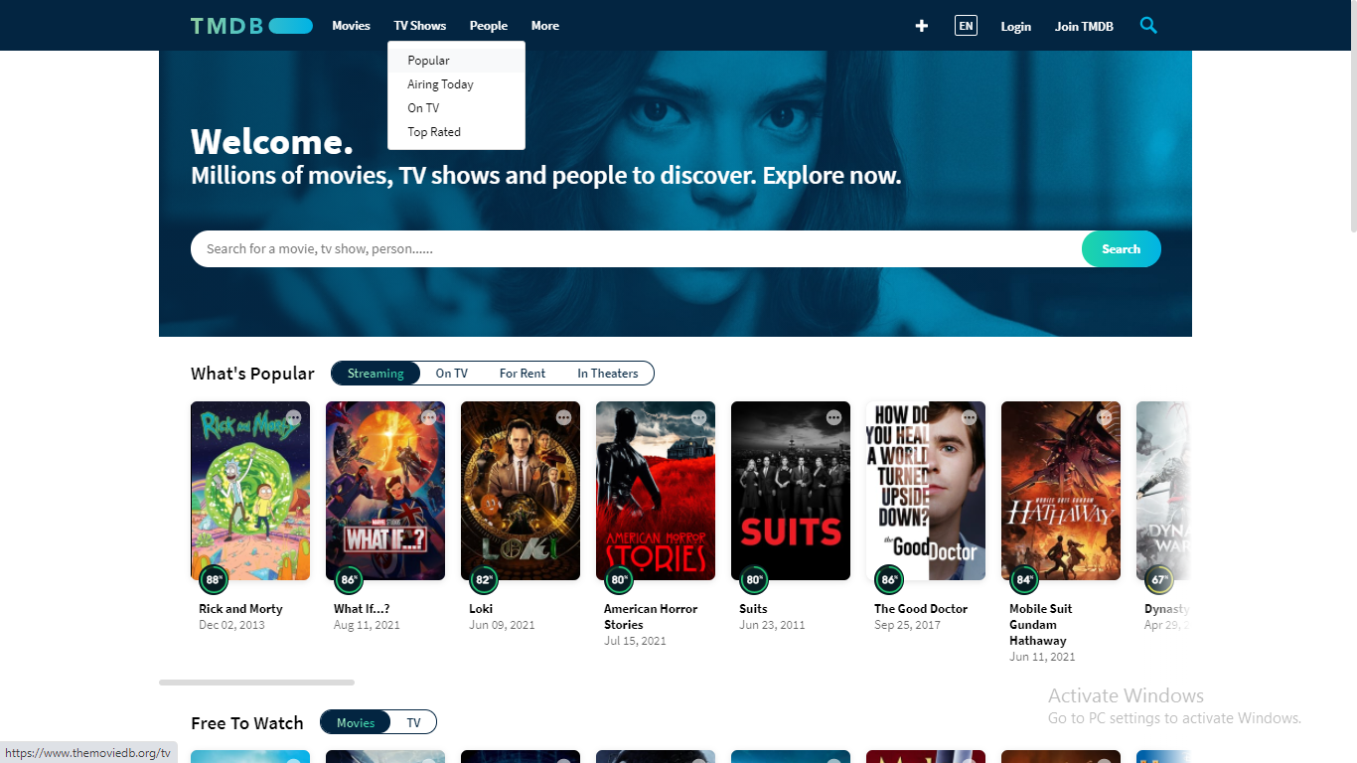Open options menu on Rick and Morty poster
1357x763 pixels.
(x=294, y=417)
